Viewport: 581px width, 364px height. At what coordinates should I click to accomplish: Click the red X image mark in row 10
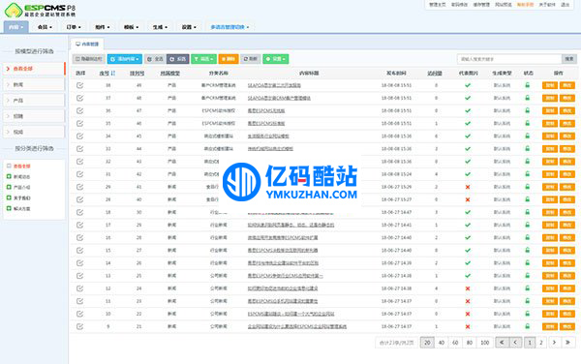[x=468, y=314]
